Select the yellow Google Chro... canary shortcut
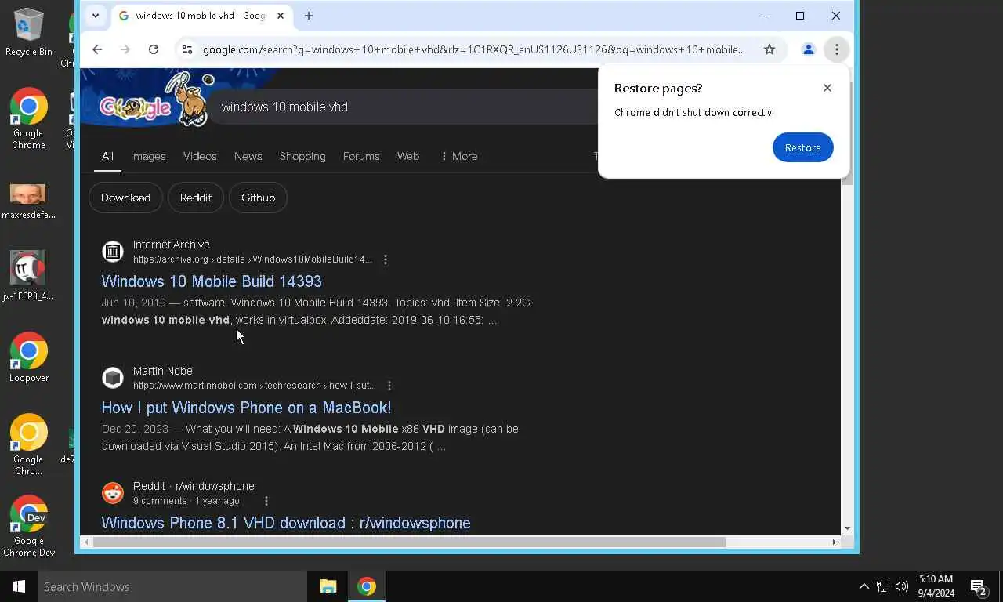Screen dimensions: 1003x602 pyautogui.click(x=28, y=445)
